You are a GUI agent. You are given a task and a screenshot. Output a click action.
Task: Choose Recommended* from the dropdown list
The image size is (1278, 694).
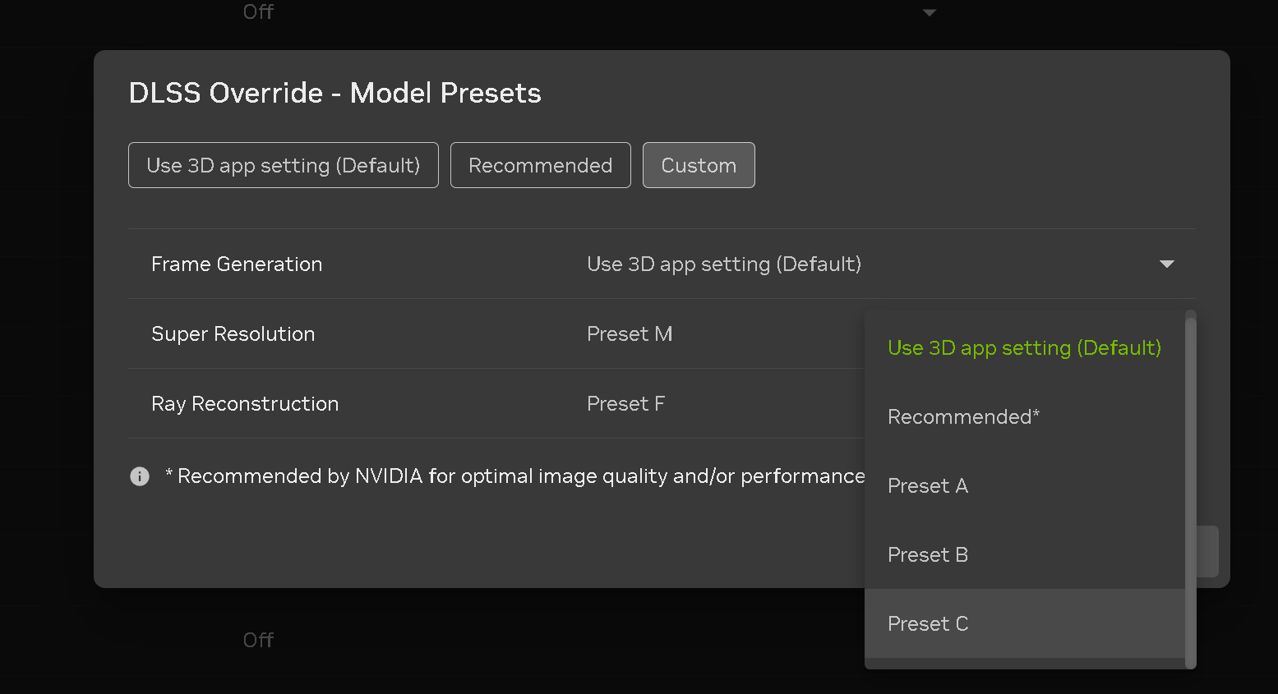click(x=1024, y=416)
